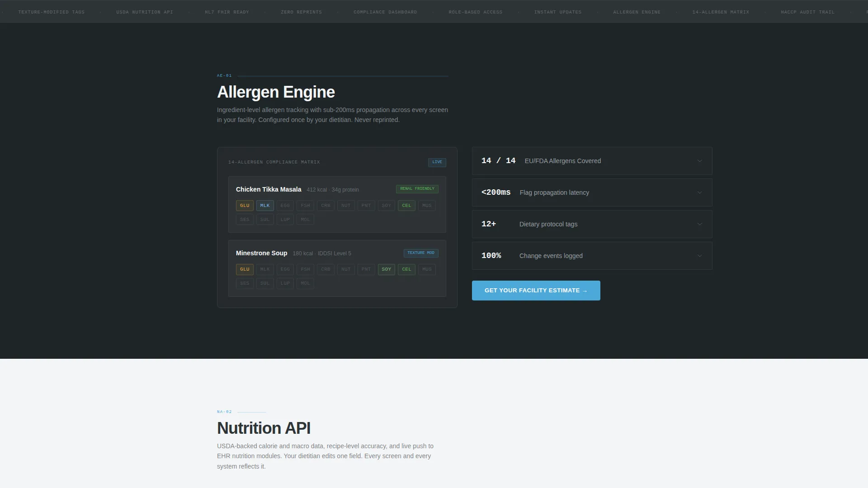Screen dimensions: 868x488
Task: Select the MLK chip under Chicken Tikka Masala
Action: 265,206
